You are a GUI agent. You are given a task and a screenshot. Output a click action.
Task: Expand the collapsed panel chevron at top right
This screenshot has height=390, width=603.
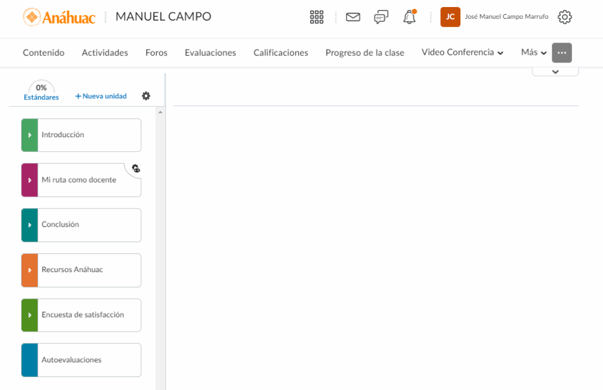pyautogui.click(x=555, y=71)
